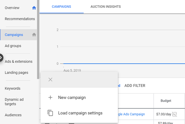Image resolution: width=185 pixels, height=124 pixels.
Task: Click the plus icon for New campaign
Action: point(50,97)
